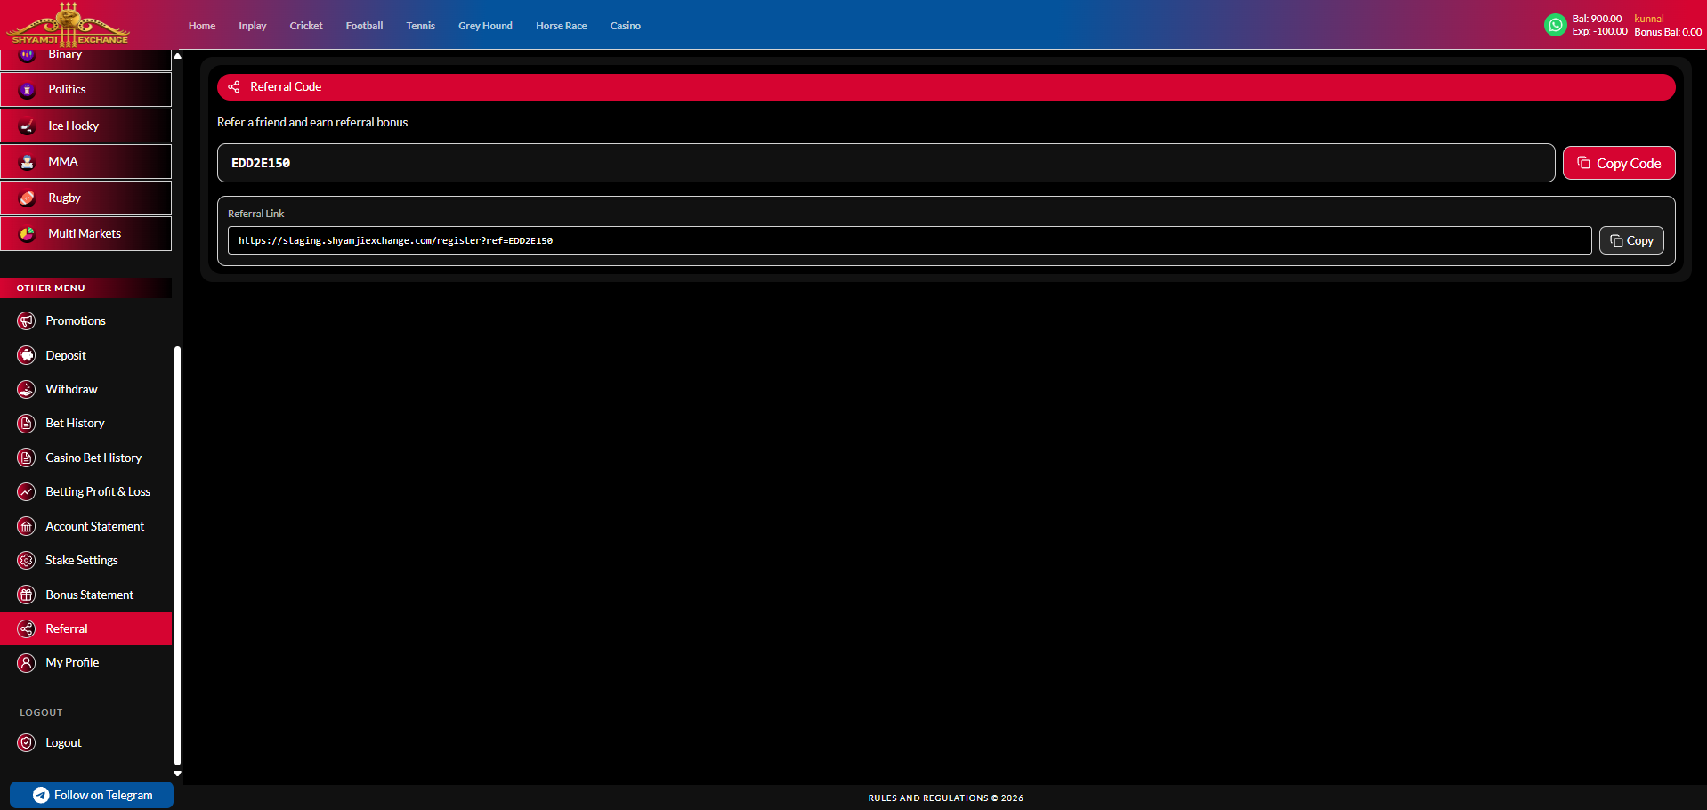Select the referral link text field

(x=910, y=240)
